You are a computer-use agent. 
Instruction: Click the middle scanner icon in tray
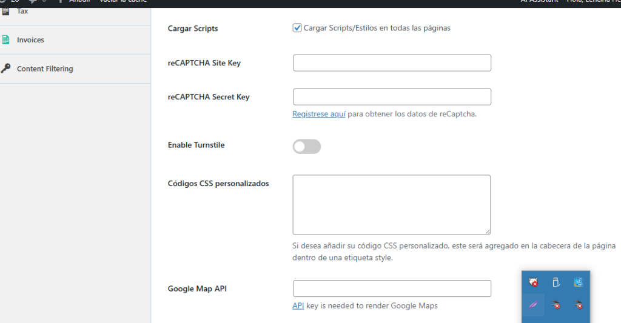[556, 305]
